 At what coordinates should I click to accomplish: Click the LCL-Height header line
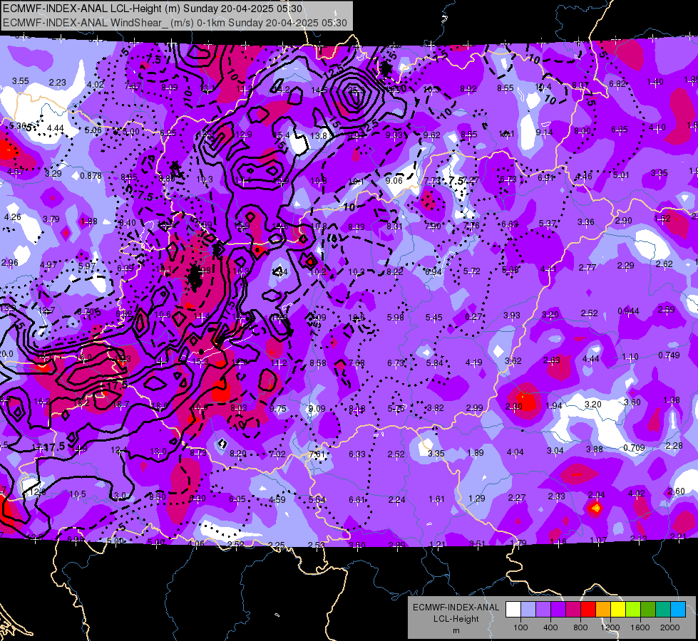click(x=153, y=9)
